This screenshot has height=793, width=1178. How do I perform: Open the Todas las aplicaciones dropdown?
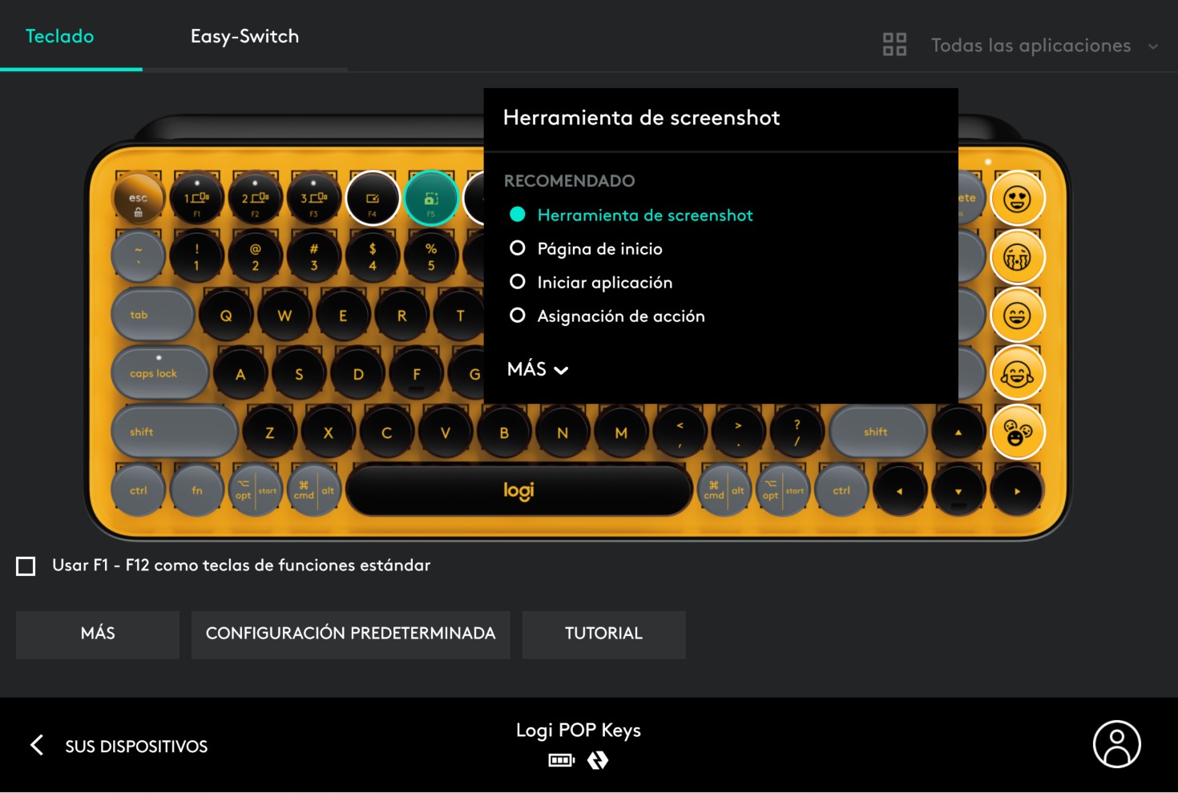[1042, 46]
